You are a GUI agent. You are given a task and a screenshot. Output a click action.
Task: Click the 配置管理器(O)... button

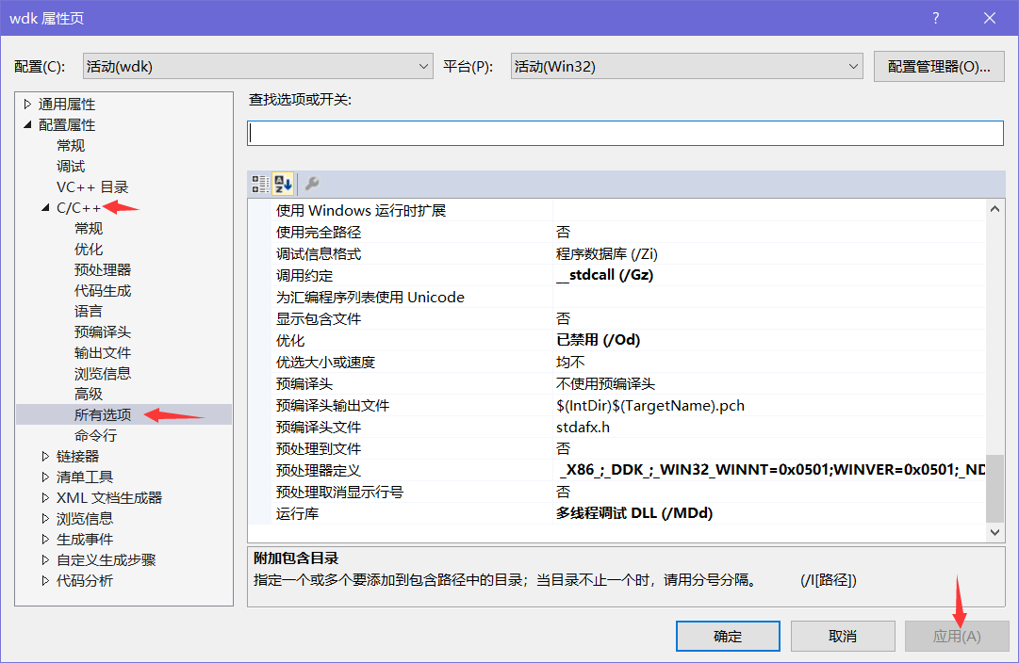(939, 66)
